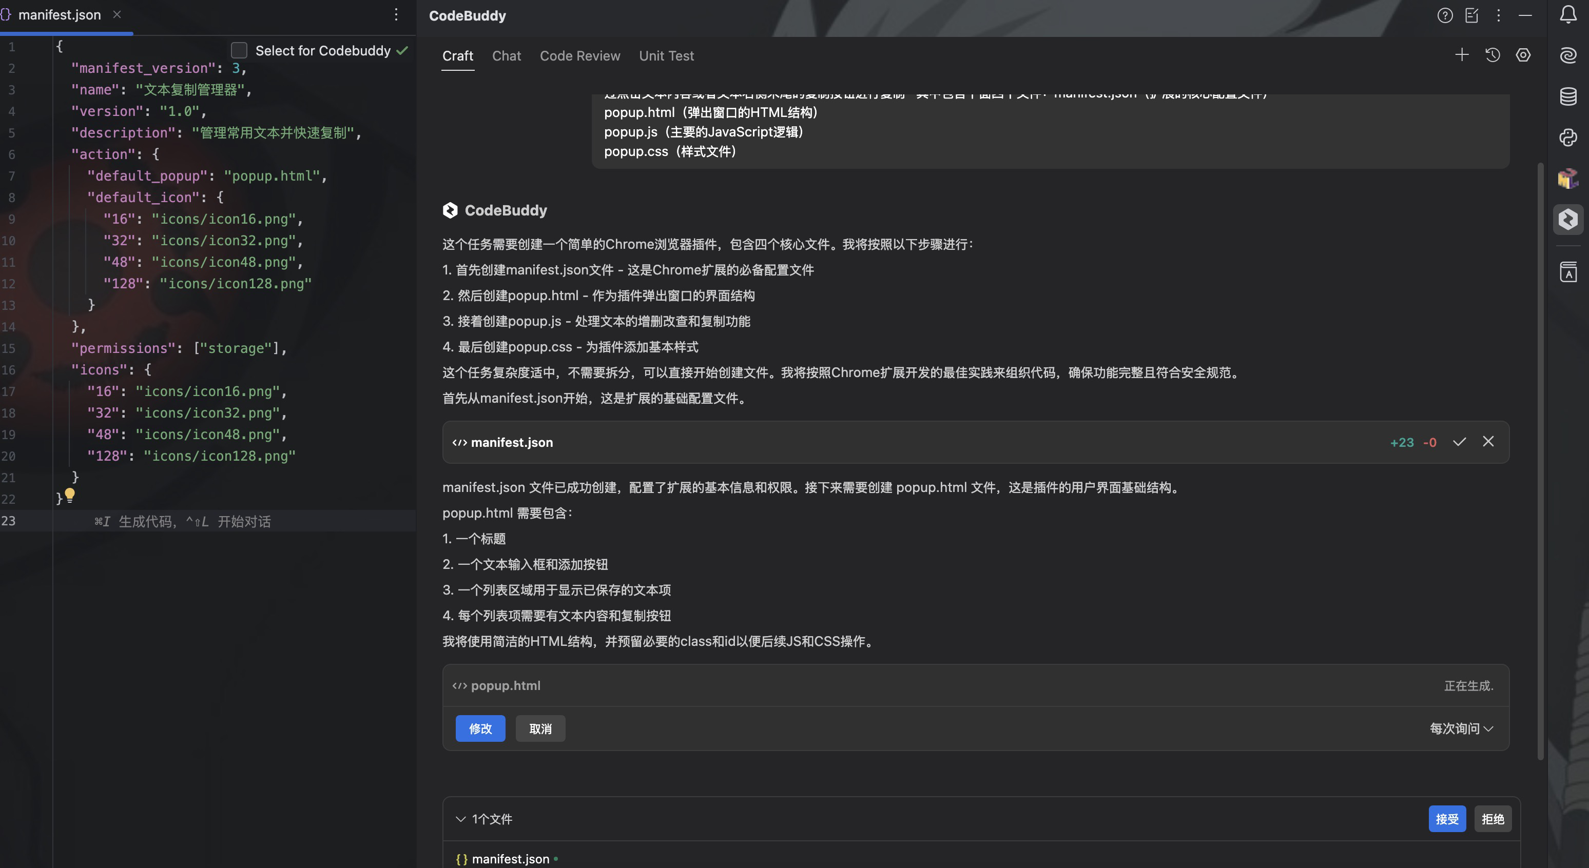
Task: Click the lightbulb intention icon in editor
Action: [x=70, y=494]
